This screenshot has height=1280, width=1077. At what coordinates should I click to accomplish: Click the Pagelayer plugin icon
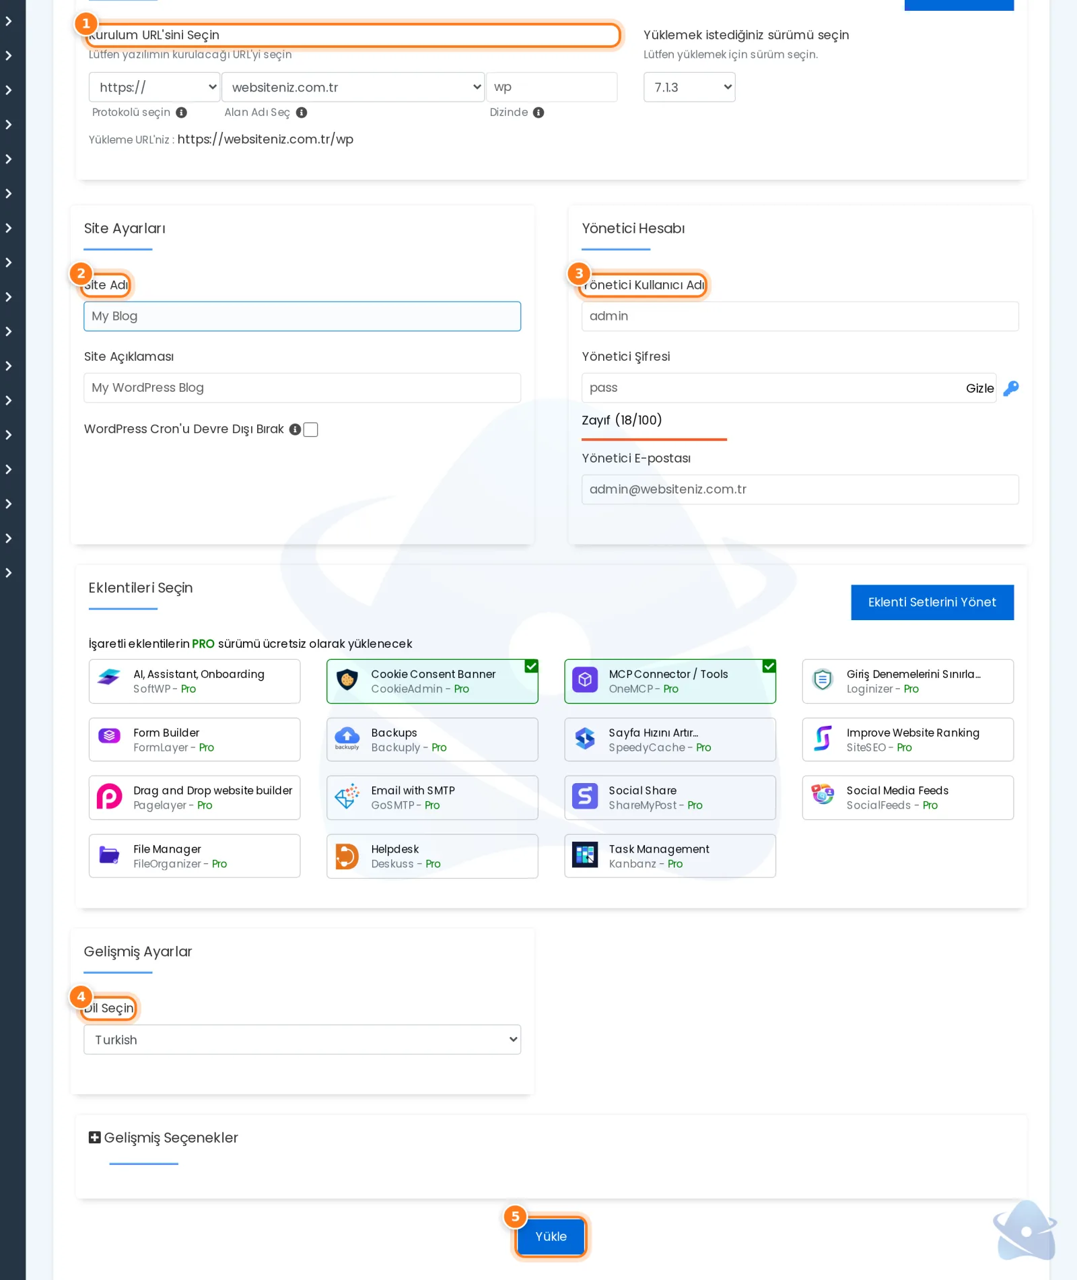[x=109, y=797]
